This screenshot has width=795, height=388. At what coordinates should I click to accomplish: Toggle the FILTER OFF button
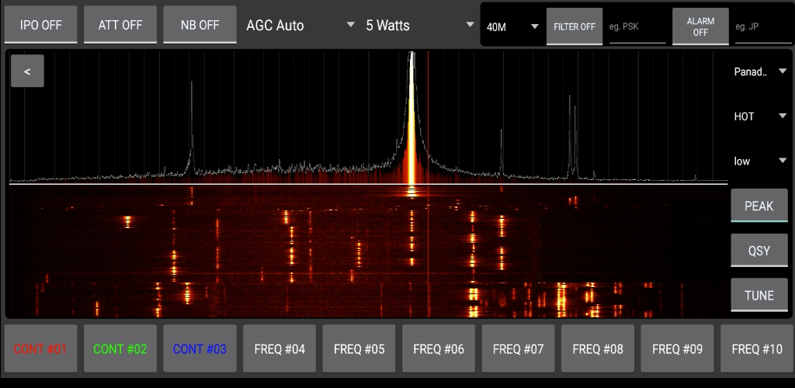point(575,27)
